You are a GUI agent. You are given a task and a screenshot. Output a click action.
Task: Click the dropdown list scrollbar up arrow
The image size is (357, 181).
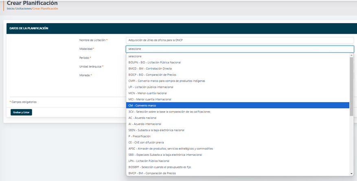click(351, 56)
